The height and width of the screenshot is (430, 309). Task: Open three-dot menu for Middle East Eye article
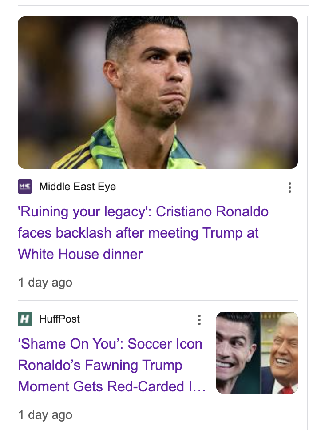[x=289, y=187]
